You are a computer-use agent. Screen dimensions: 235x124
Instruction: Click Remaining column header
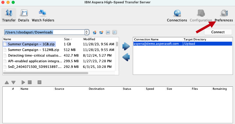coord(220,89)
